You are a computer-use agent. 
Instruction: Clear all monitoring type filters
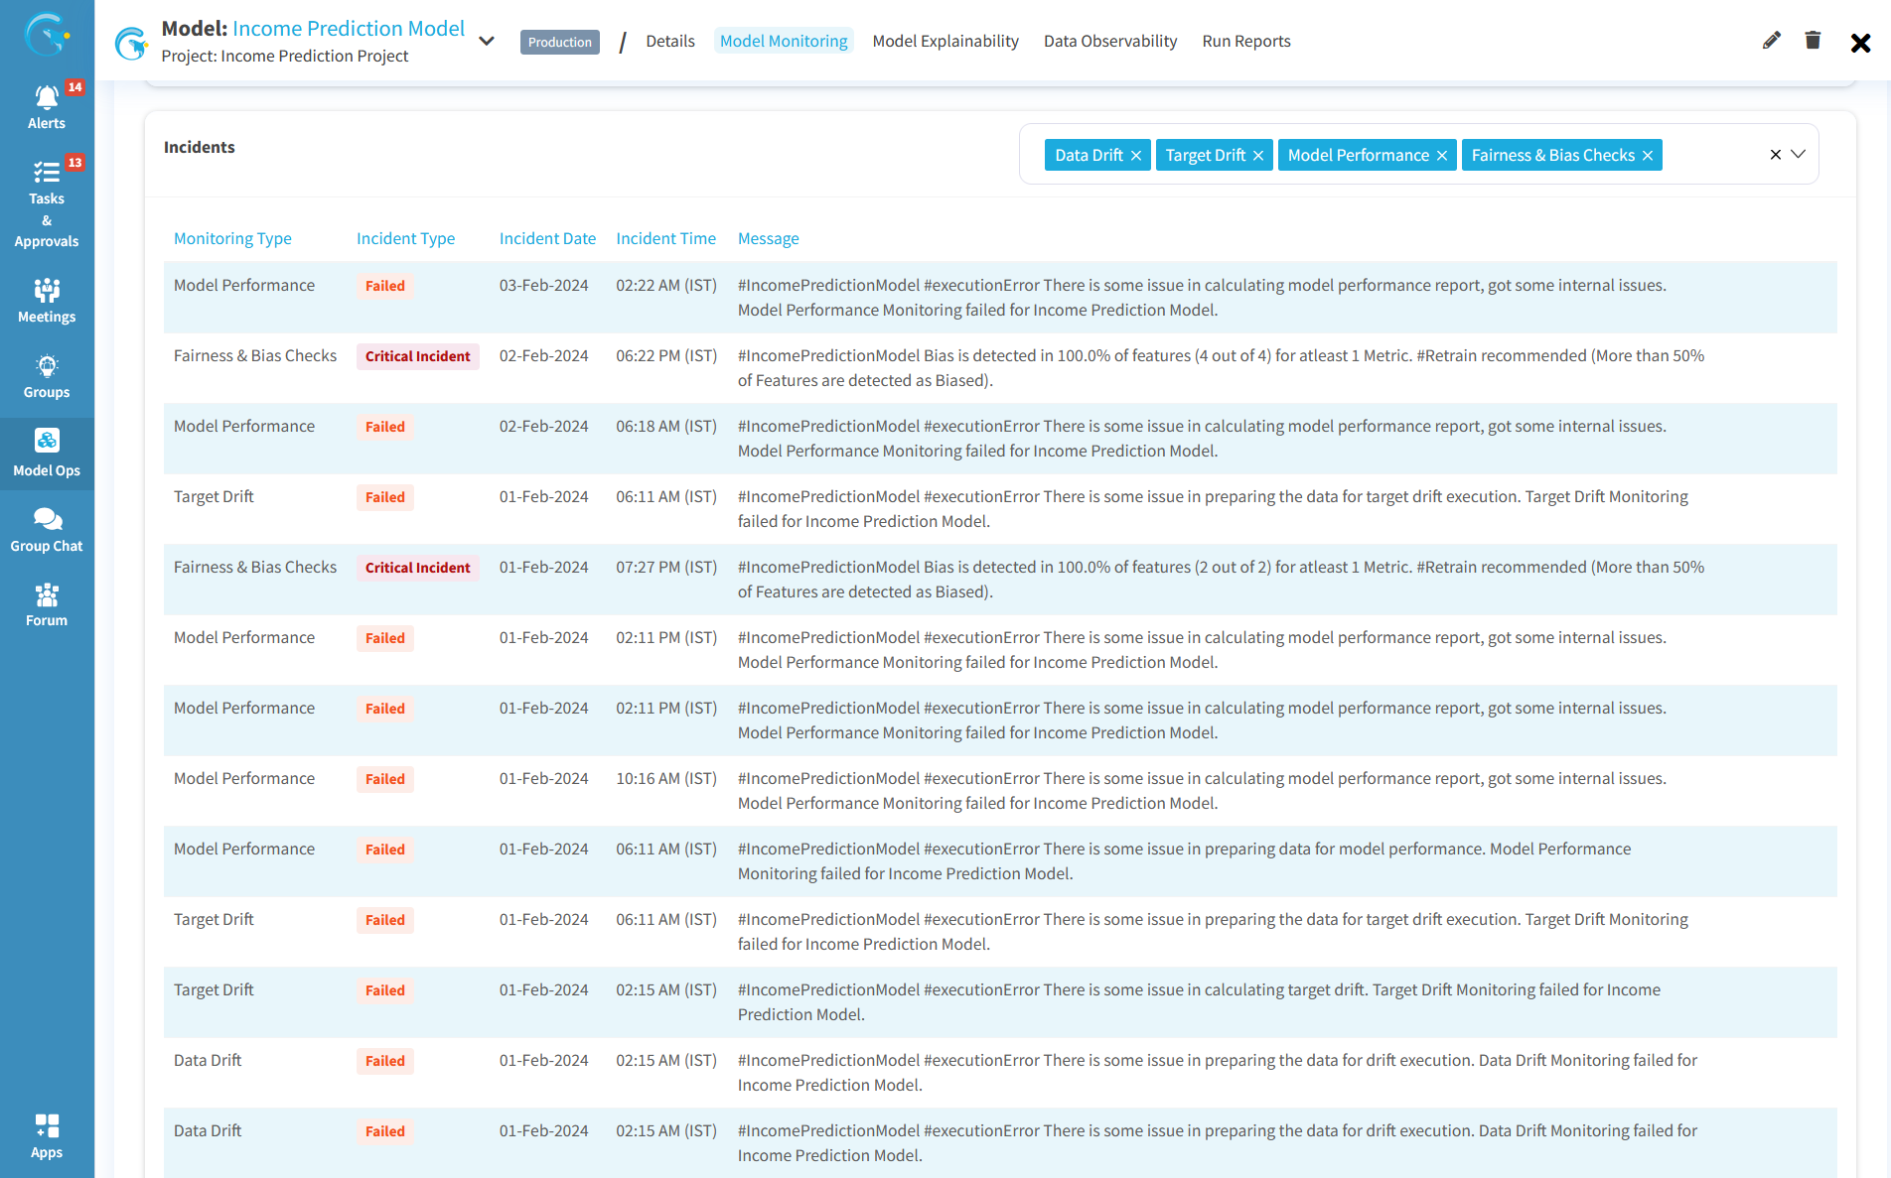(x=1775, y=155)
